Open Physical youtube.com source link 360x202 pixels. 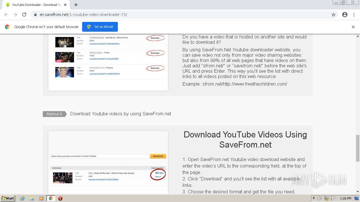coord(105,74)
